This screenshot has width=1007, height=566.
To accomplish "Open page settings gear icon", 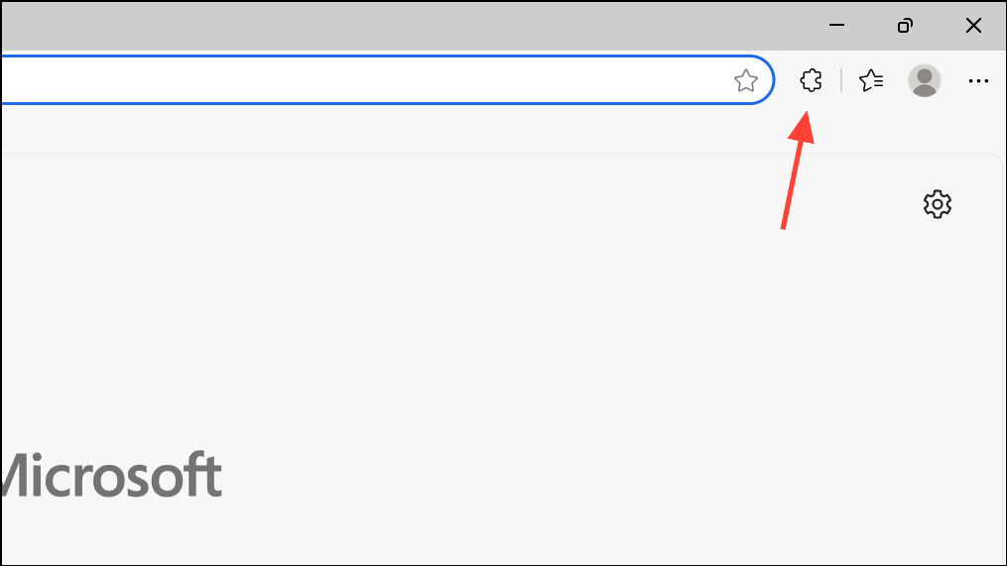I will [937, 204].
